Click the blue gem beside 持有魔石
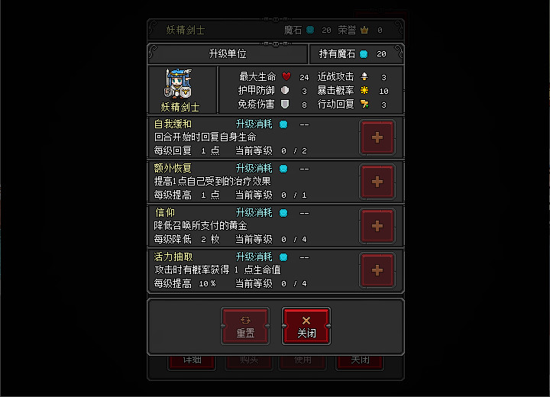Viewport: 550px width, 397px height. tap(364, 54)
